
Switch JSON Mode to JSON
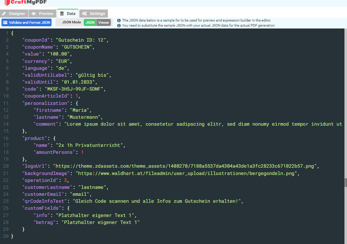click(90, 23)
